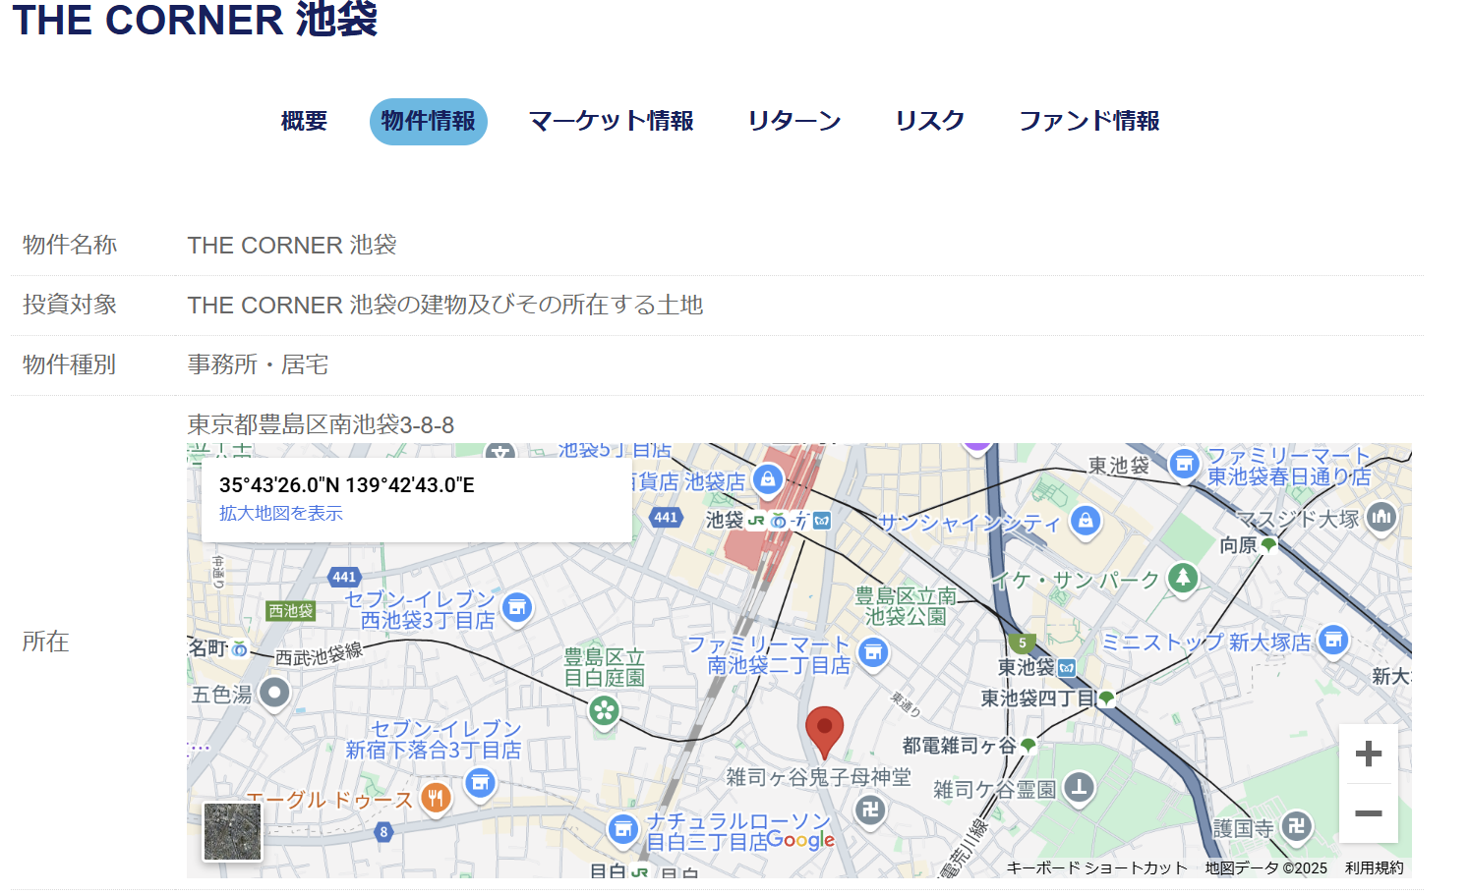Click 雑司ケ谷鬼子母神堂 temple icon
1469x894 pixels.
[870, 810]
